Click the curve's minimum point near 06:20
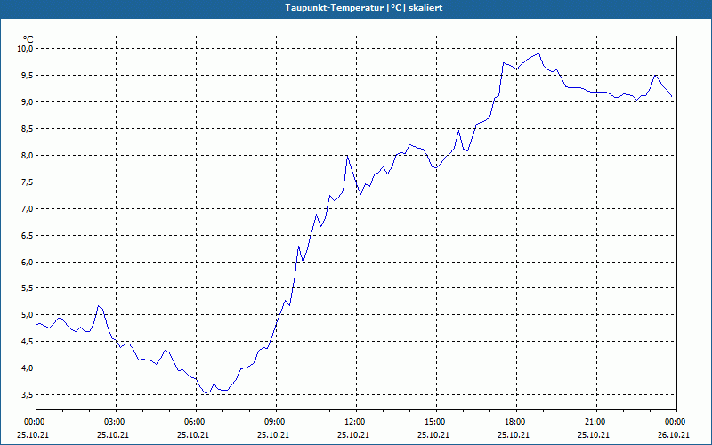712x445 pixels. [x=206, y=392]
